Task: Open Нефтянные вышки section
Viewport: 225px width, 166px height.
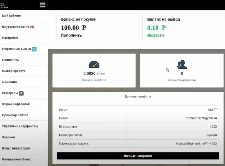Action: click(x=16, y=49)
